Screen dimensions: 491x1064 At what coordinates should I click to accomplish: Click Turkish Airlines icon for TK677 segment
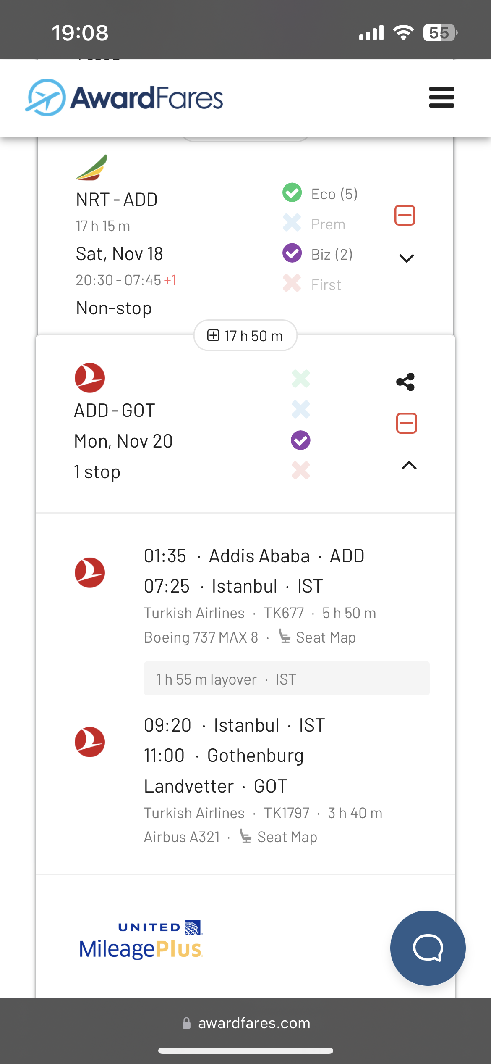click(x=90, y=572)
